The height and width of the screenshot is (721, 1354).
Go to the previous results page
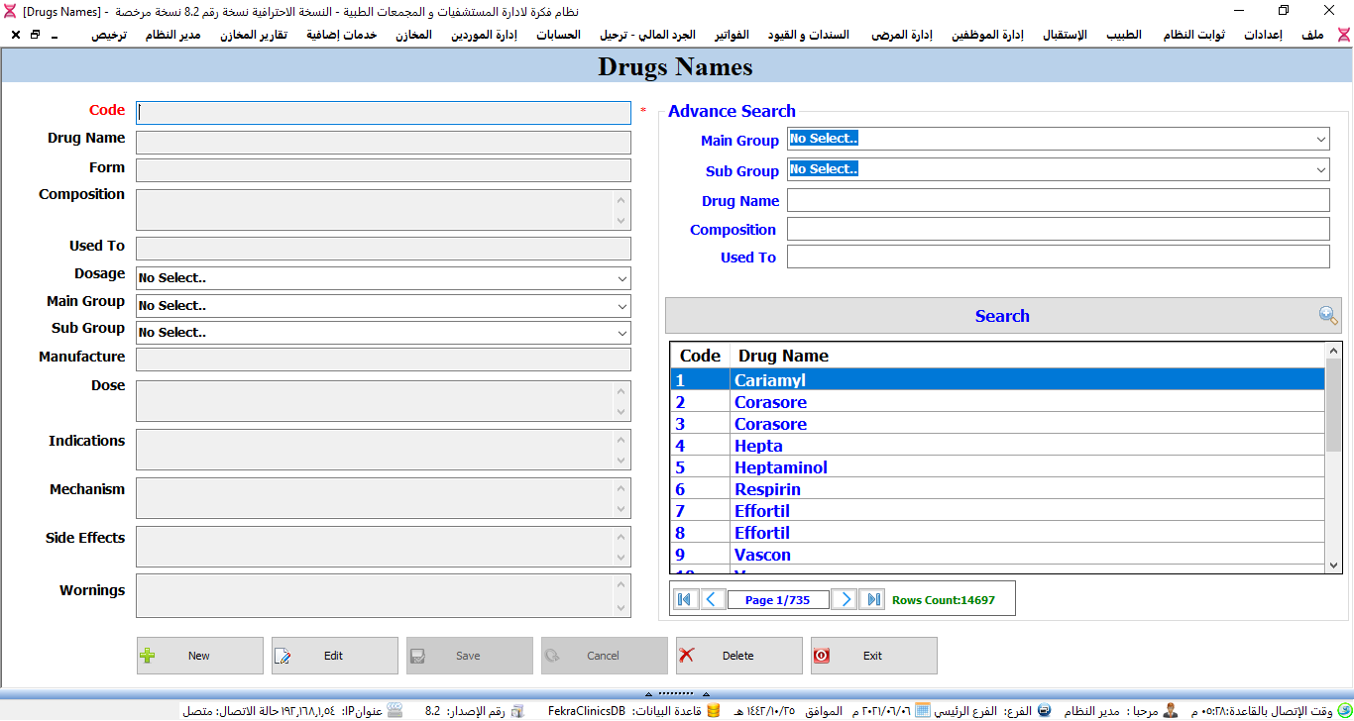tap(713, 599)
